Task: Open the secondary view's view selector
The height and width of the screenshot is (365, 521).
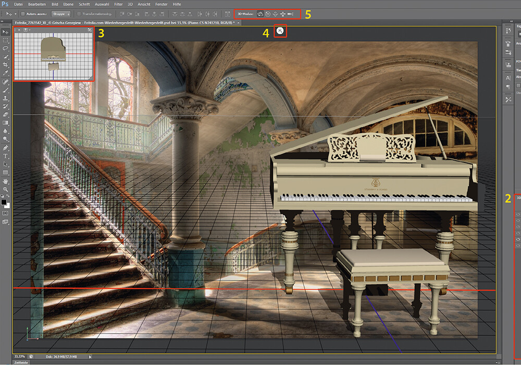Action: click(x=26, y=30)
